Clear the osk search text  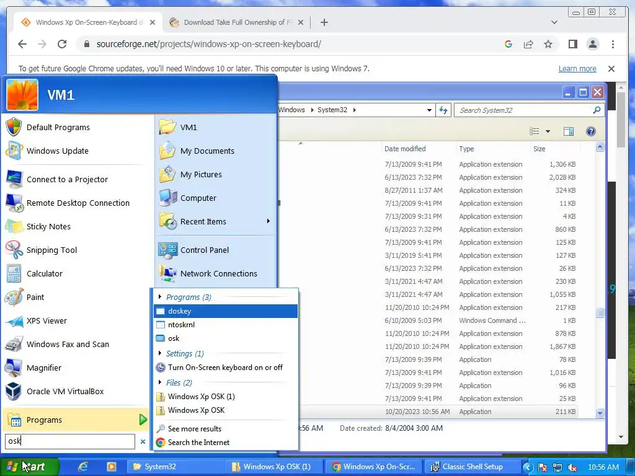point(143,441)
